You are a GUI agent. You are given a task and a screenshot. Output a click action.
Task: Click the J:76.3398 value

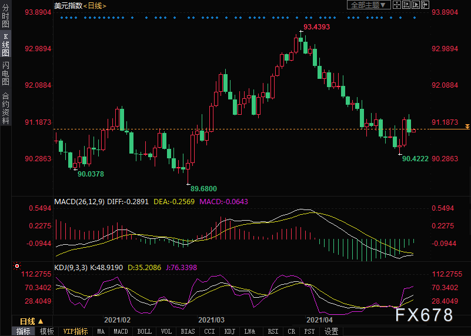pyautogui.click(x=182, y=268)
